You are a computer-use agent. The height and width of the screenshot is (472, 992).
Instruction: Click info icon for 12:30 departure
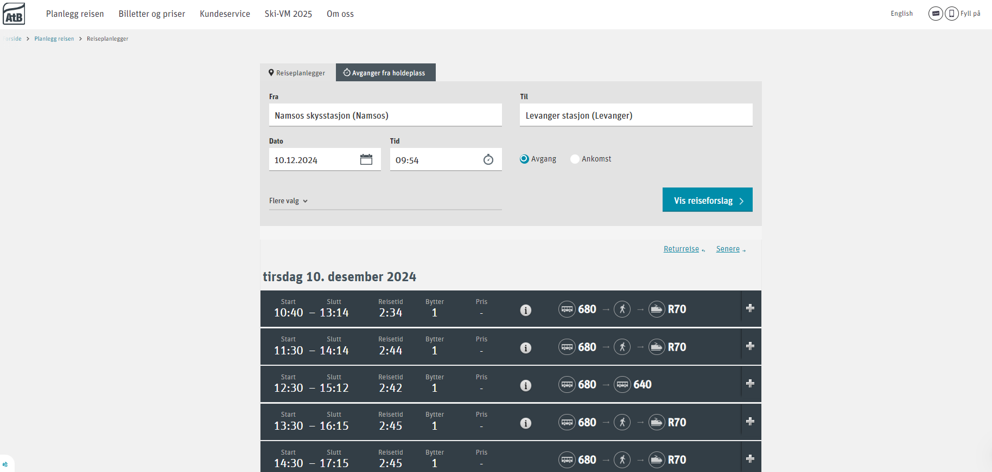525,385
